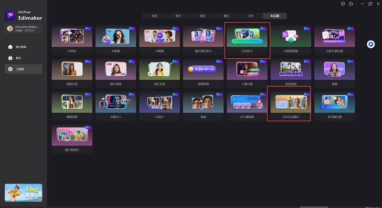Open the 文字生成圖片 text-to-image tool
This screenshot has width=382, height=208.
click(x=291, y=106)
